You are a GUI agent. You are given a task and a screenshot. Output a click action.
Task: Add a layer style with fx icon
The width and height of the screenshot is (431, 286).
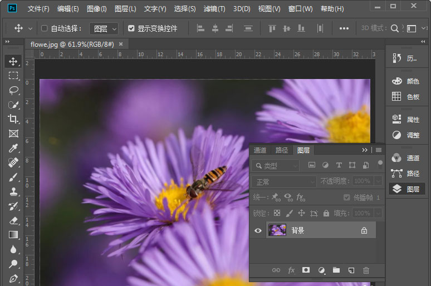click(291, 270)
